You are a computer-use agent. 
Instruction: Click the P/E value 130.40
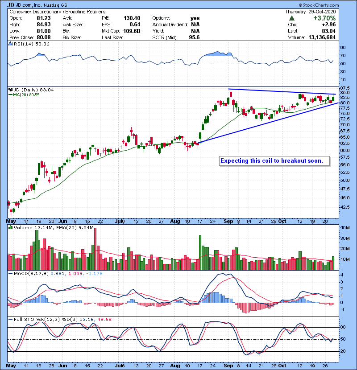132,18
